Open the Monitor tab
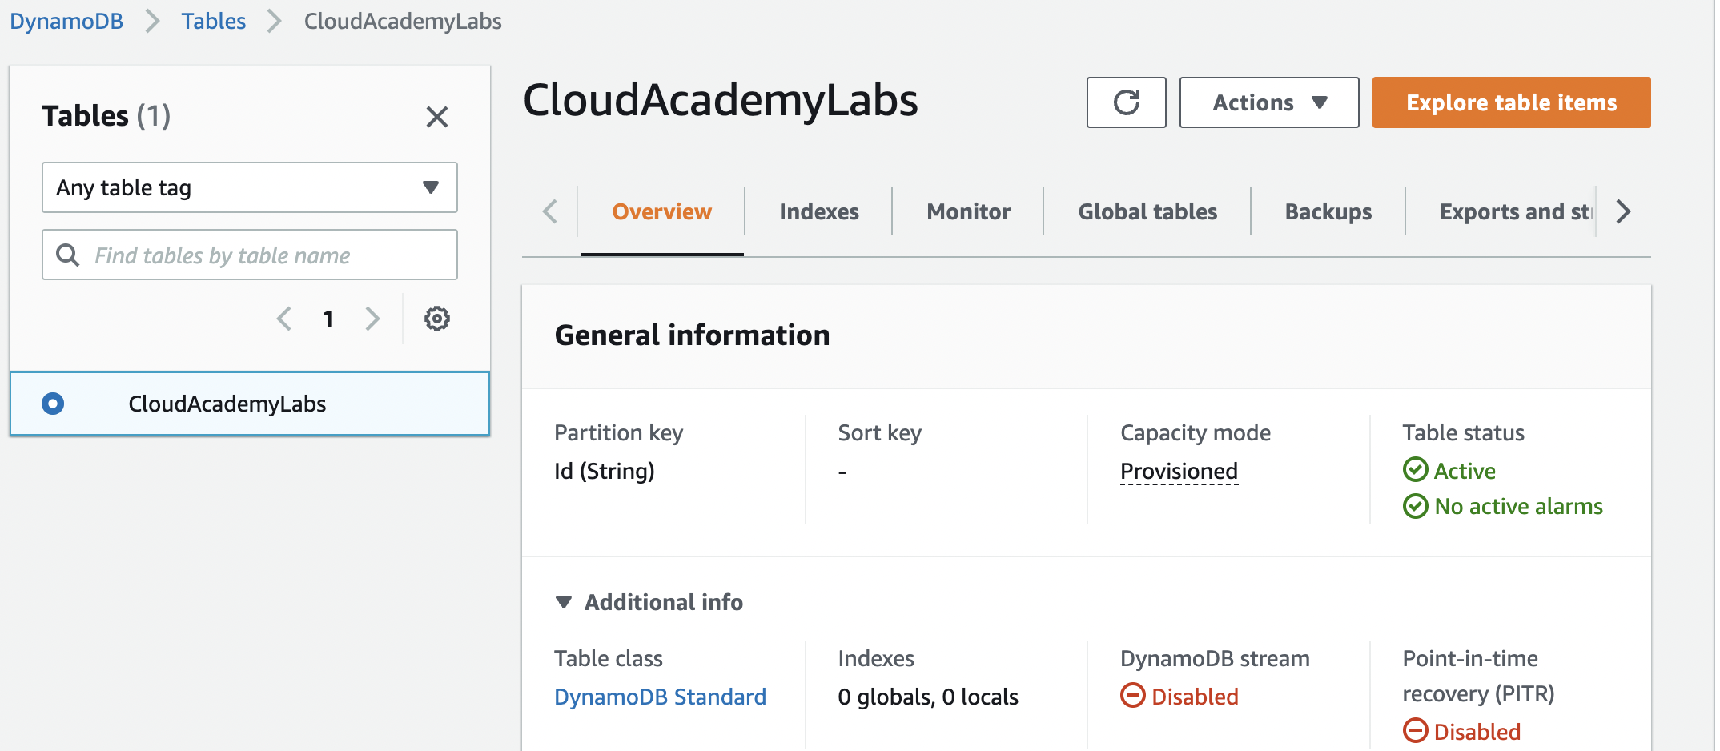This screenshot has height=751, width=1720. tap(967, 211)
